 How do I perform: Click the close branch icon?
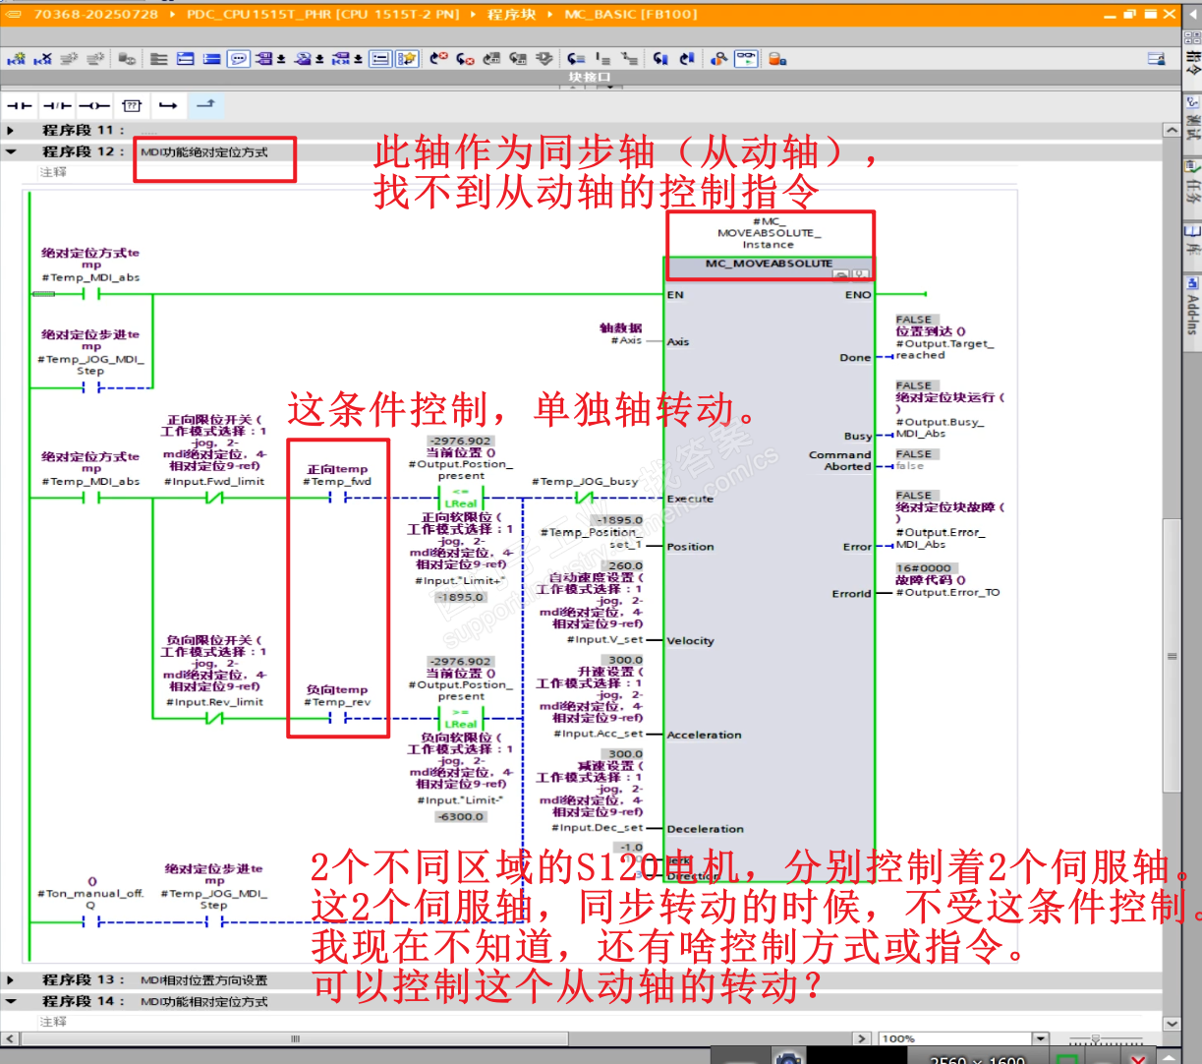(205, 104)
